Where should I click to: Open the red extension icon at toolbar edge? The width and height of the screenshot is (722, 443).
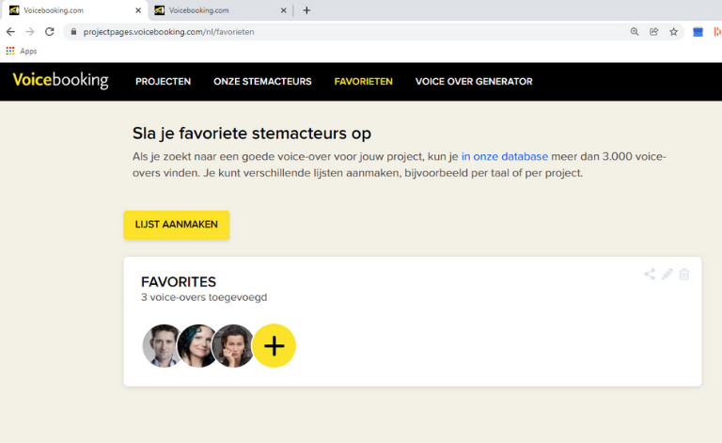(x=717, y=32)
